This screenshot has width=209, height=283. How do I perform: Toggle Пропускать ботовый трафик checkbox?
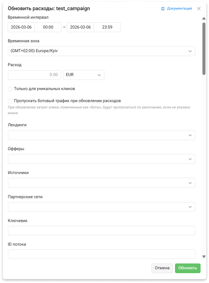coord(10,101)
